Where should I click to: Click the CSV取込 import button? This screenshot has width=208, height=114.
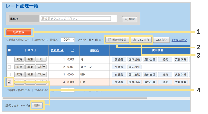click(161, 40)
